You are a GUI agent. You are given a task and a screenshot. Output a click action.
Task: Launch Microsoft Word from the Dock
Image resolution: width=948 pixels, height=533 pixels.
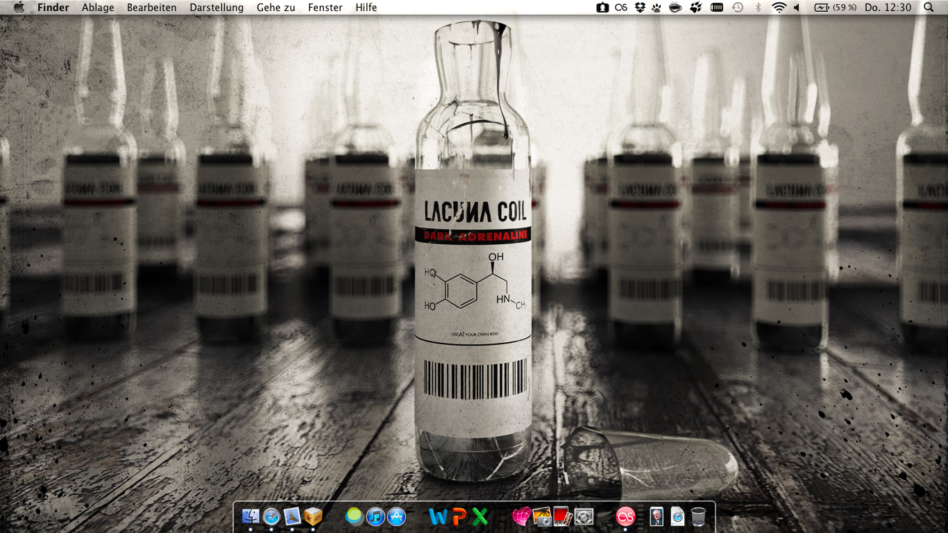[438, 517]
